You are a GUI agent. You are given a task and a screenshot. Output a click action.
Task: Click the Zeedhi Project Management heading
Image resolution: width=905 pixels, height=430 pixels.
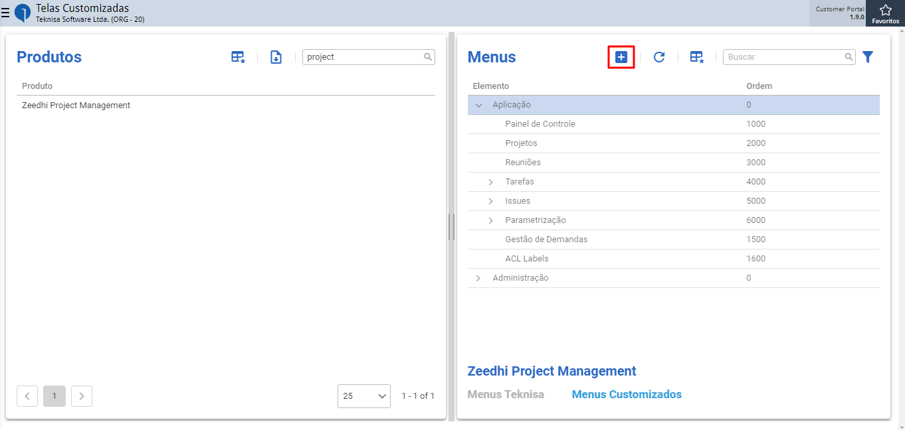552,371
